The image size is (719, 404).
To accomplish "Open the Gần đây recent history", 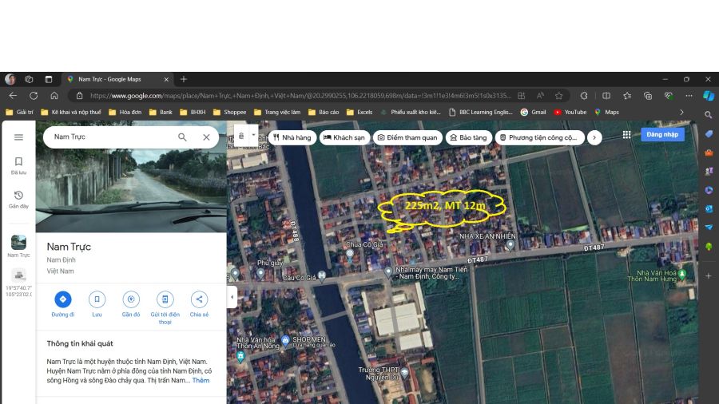I will 18,199.
